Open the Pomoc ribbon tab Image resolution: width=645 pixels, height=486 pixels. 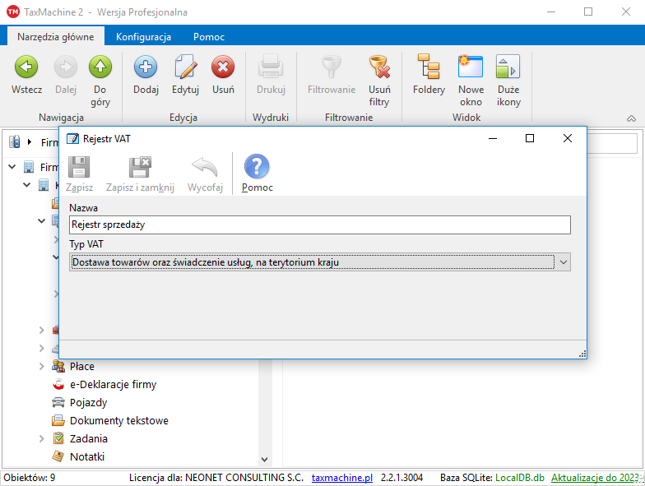click(209, 37)
